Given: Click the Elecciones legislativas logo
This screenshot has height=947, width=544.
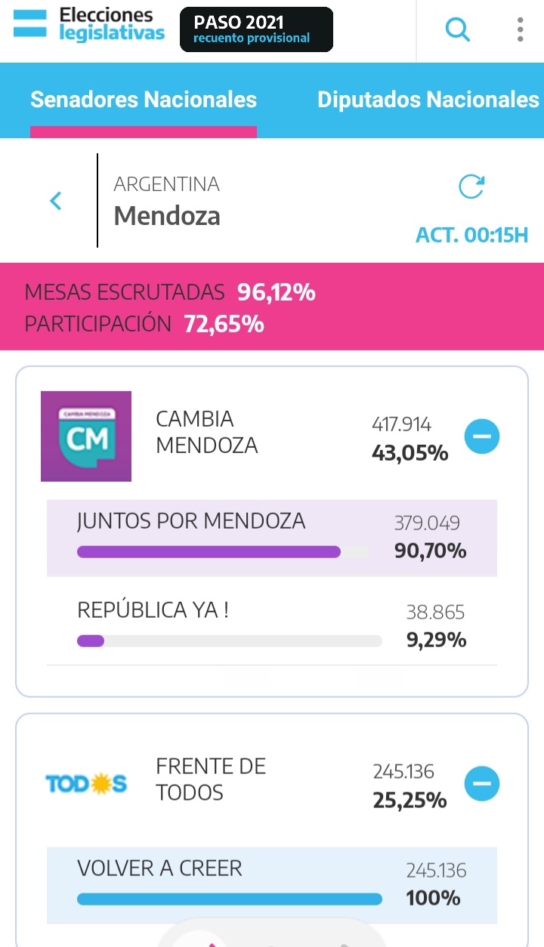Looking at the screenshot, I should pos(89,26).
